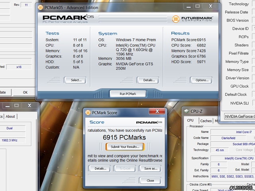Click the Close button in the Score dialog
Image resolution: width=255 pixels, height=191 pixels.
click(x=150, y=180)
